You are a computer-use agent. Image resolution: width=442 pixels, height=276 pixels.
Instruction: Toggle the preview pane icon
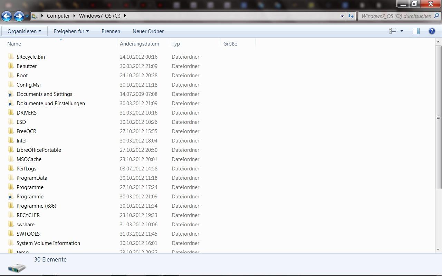point(416,31)
